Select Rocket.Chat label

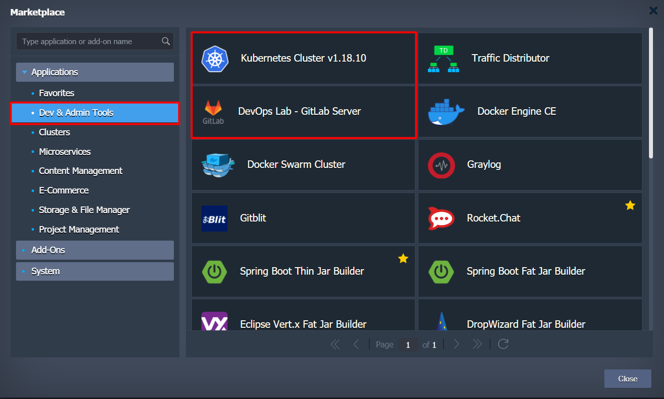[494, 218]
